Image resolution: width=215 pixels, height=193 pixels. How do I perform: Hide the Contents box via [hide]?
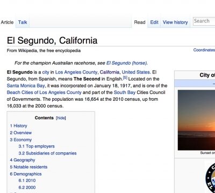pyautogui.click(x=61, y=118)
